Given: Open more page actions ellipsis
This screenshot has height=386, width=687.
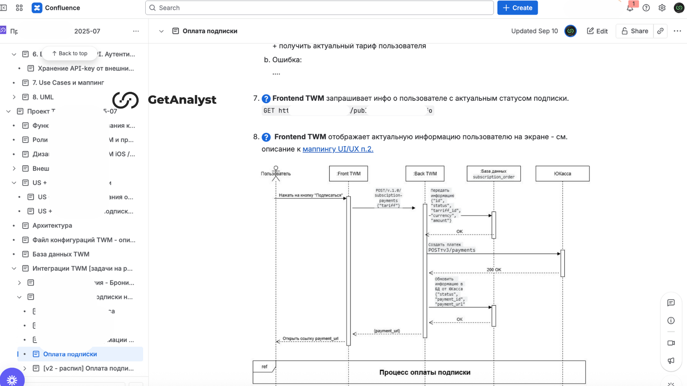Looking at the screenshot, I should [677, 31].
